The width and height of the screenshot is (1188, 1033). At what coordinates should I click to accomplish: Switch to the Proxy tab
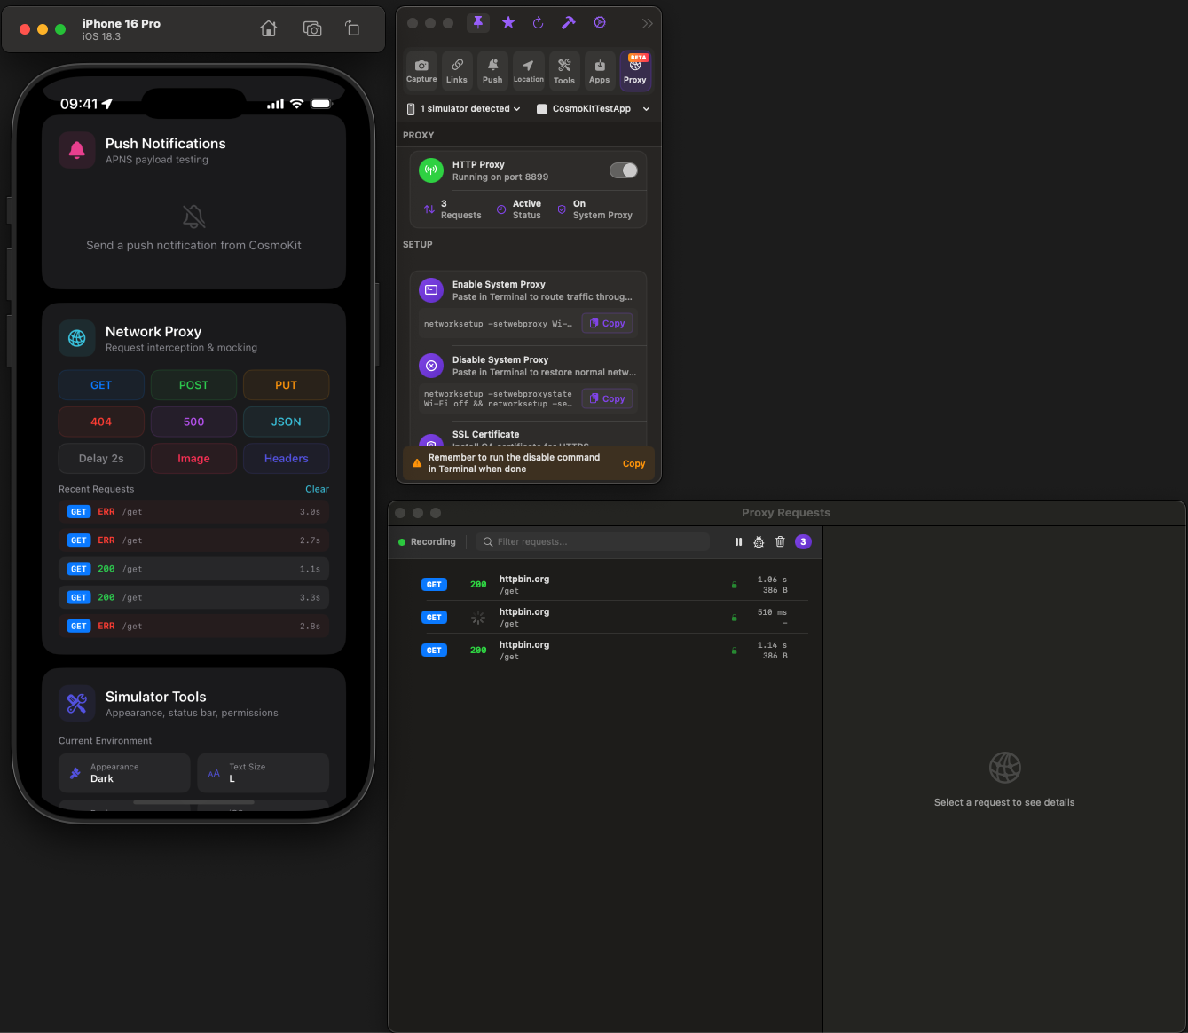pos(635,70)
